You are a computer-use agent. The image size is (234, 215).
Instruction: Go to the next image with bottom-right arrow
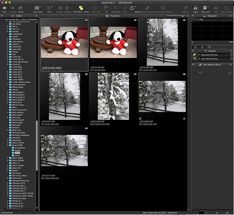[x=227, y=213]
